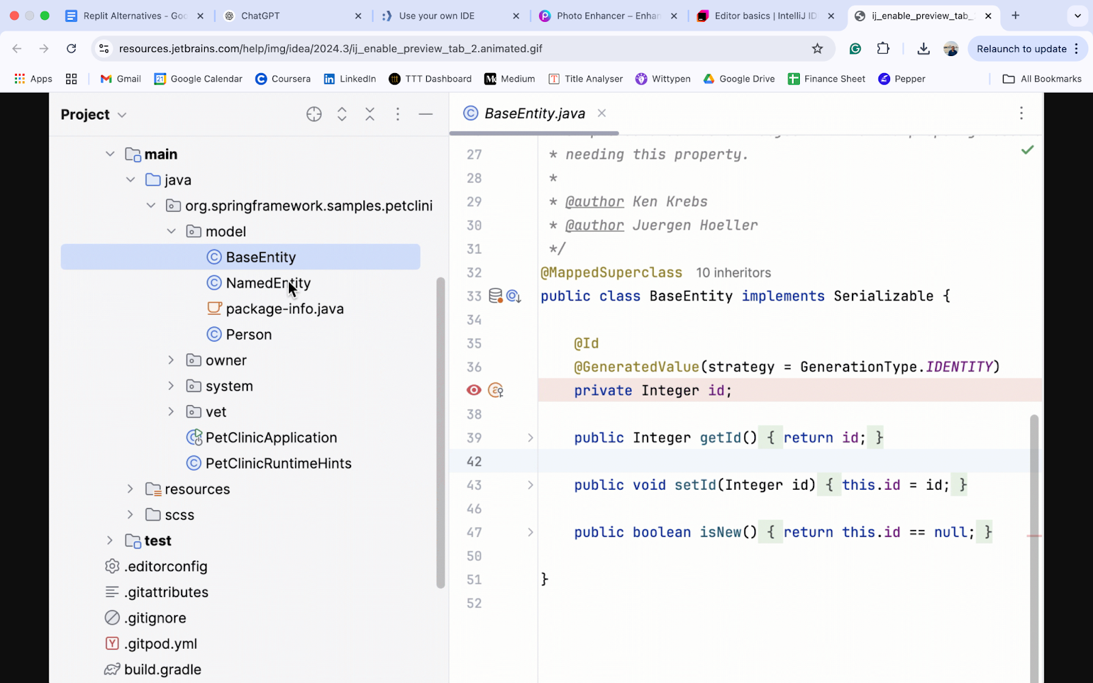Click the 10 inheritors hint link
Image resolution: width=1093 pixels, height=683 pixels.
coord(733,273)
